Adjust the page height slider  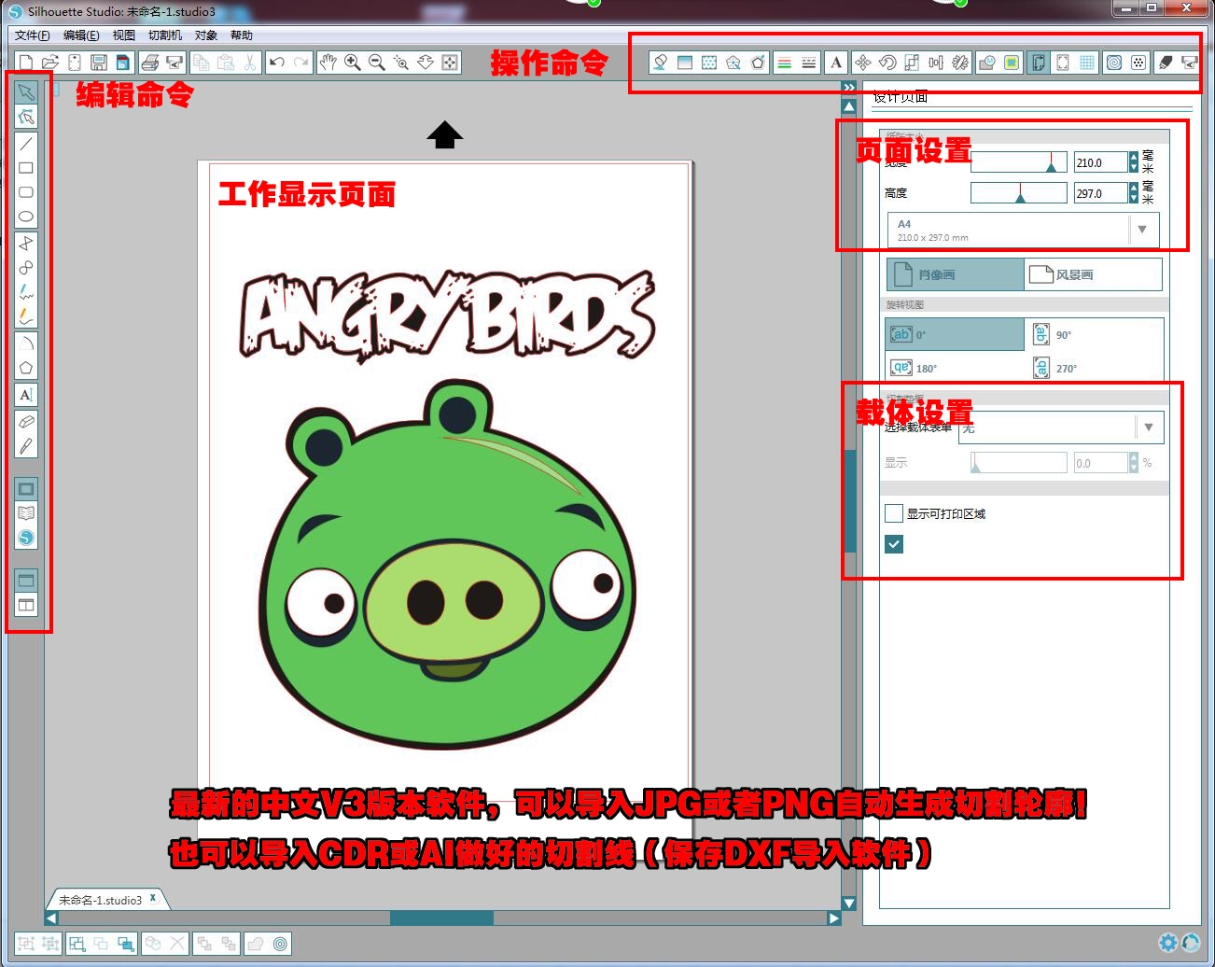point(1018,193)
